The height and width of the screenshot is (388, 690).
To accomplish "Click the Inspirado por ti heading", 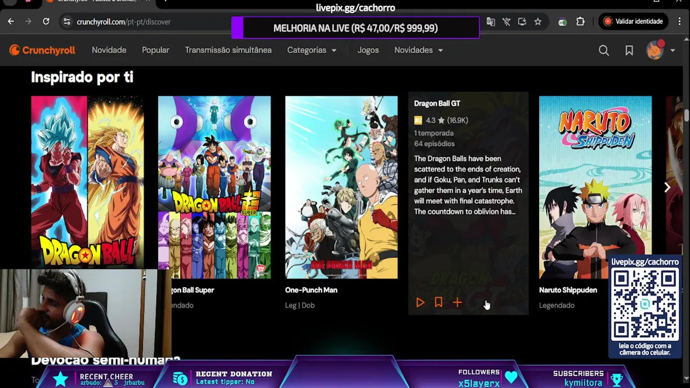I will pos(82,77).
